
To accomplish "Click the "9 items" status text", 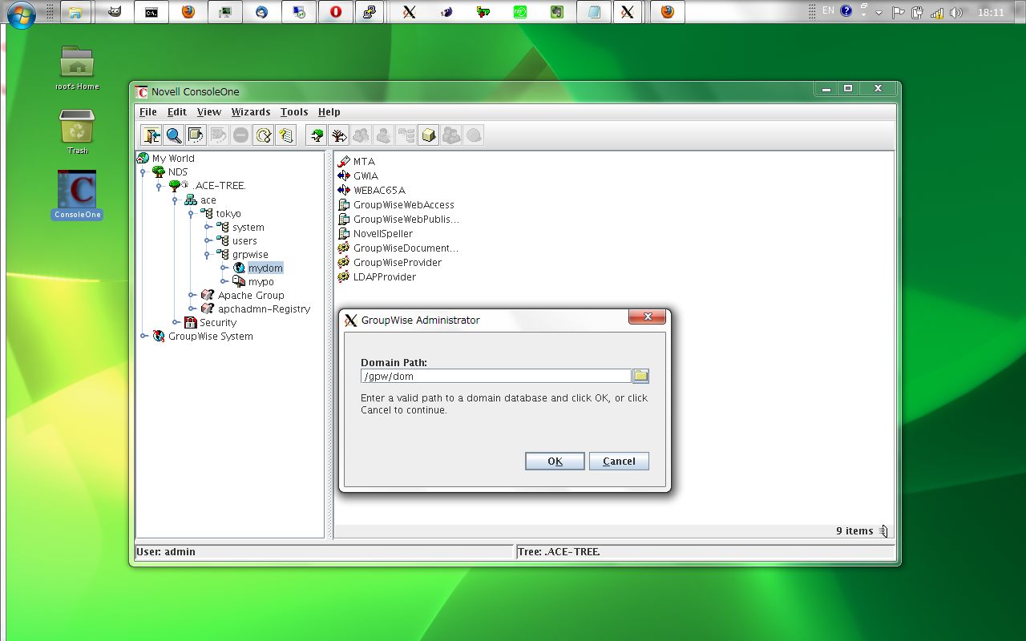I will [x=854, y=530].
